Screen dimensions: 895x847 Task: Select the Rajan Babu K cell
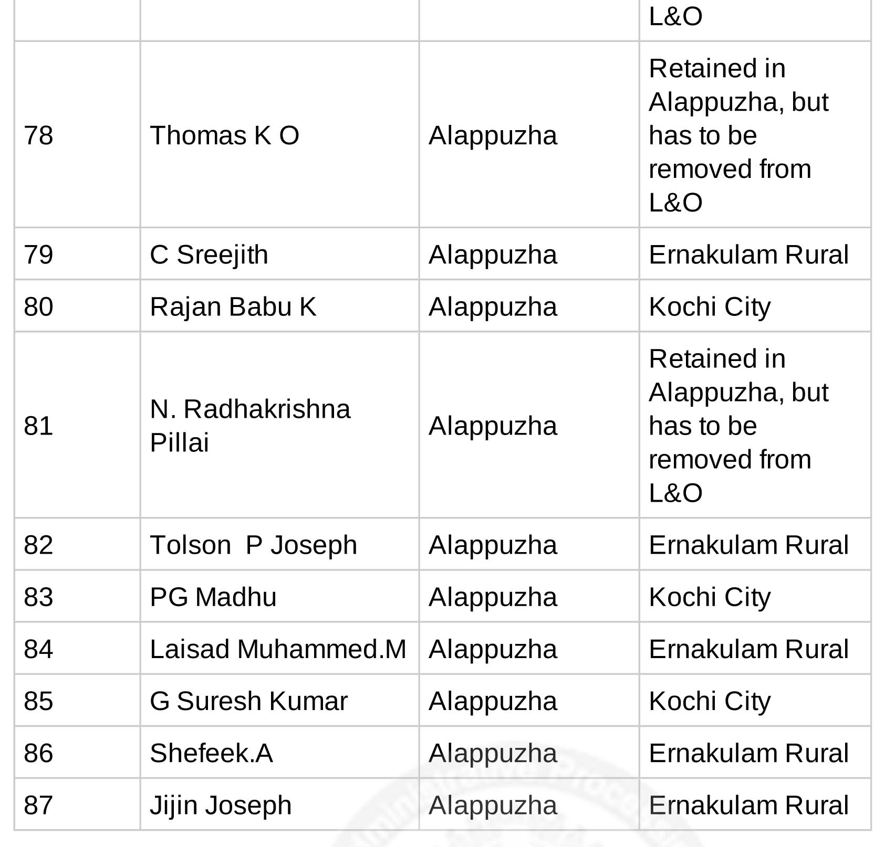(x=279, y=306)
